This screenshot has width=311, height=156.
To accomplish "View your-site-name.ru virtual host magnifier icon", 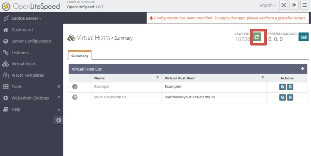I will tap(283, 97).
